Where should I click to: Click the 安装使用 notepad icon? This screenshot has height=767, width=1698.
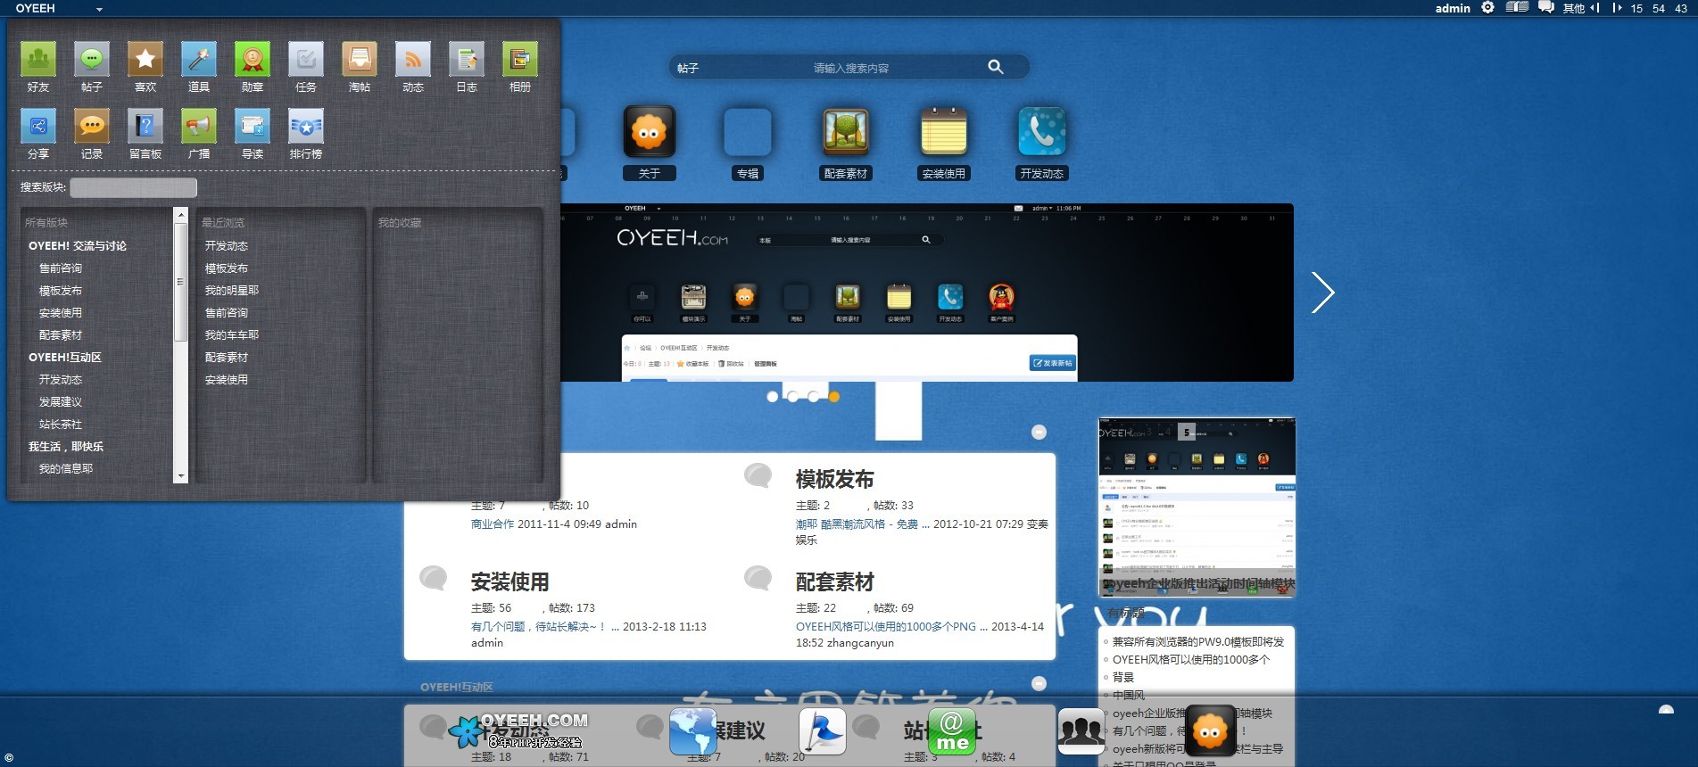coord(944,132)
